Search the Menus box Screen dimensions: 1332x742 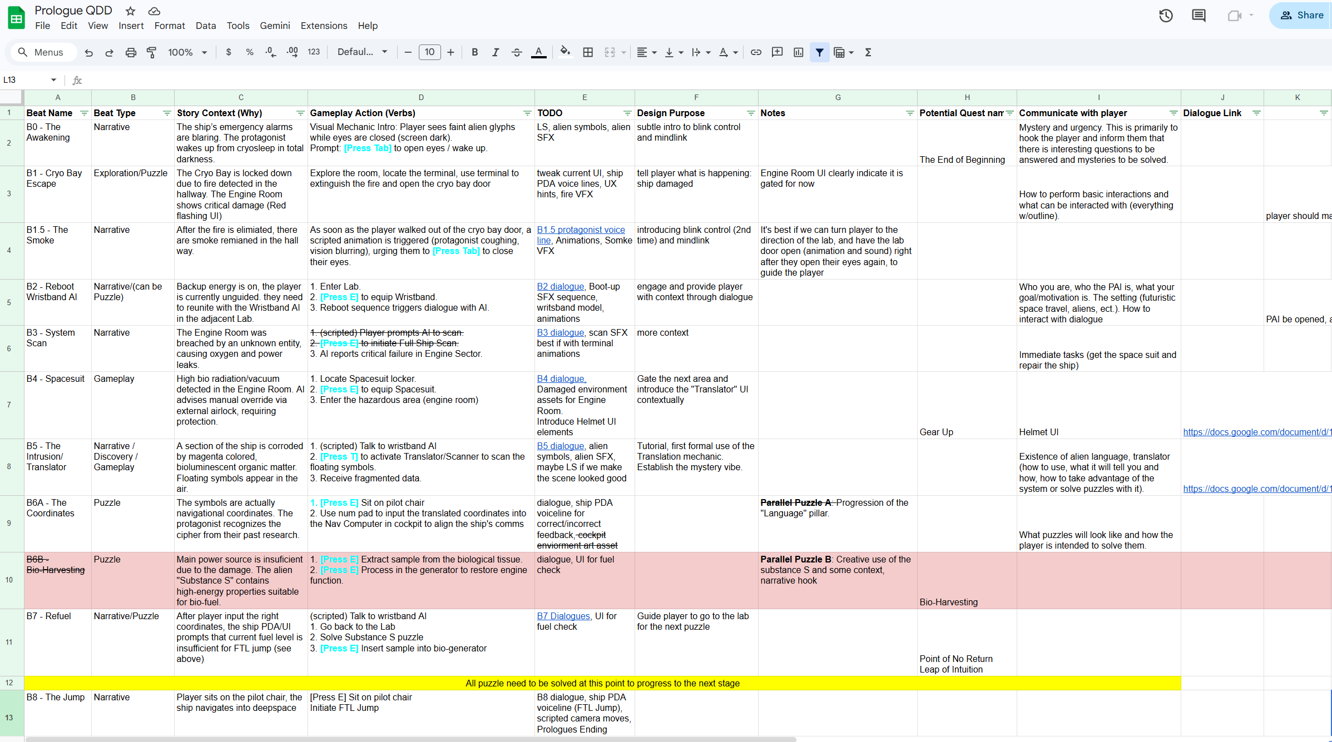coord(43,52)
